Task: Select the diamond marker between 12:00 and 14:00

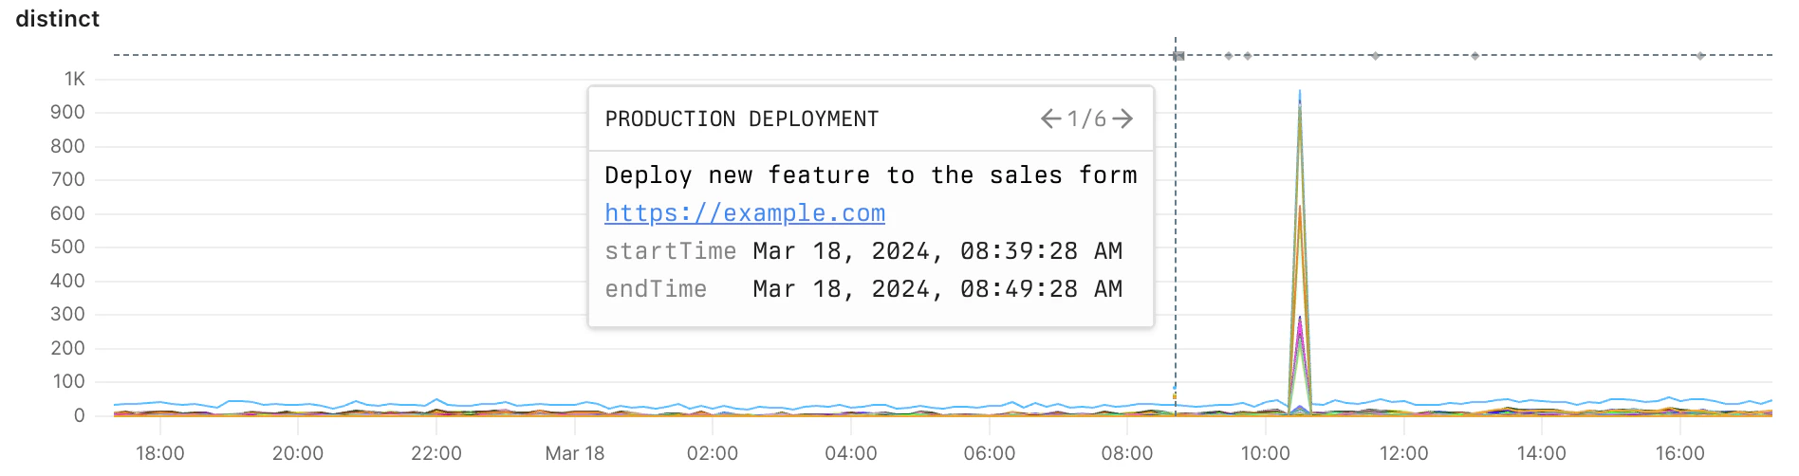Action: [x=1474, y=56]
